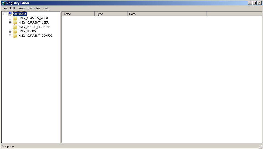
Task: Click the Computer icon in tree
Action: pyautogui.click(x=10, y=14)
